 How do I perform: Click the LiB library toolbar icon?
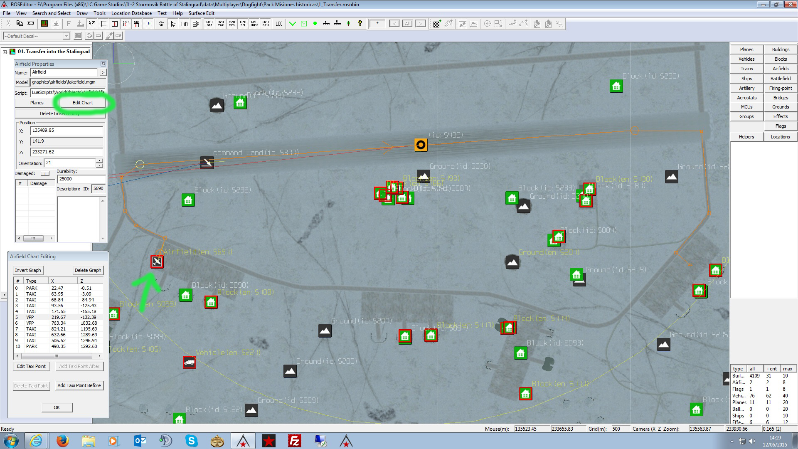click(184, 24)
